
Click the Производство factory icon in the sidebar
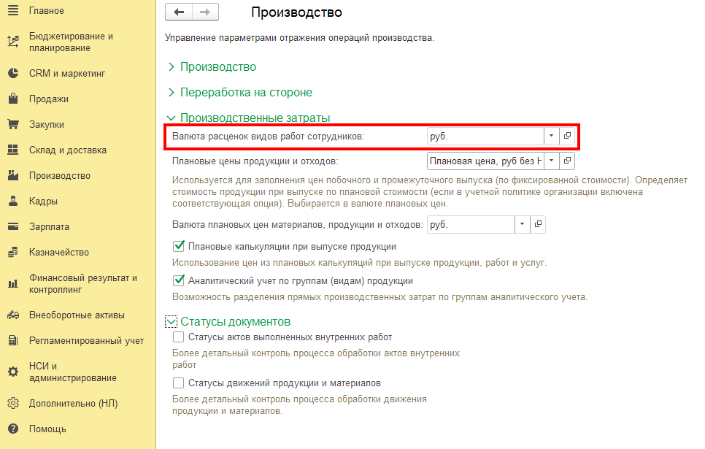coord(13,175)
